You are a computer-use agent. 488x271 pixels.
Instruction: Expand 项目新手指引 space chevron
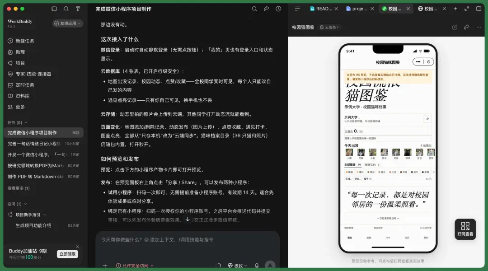44,215
